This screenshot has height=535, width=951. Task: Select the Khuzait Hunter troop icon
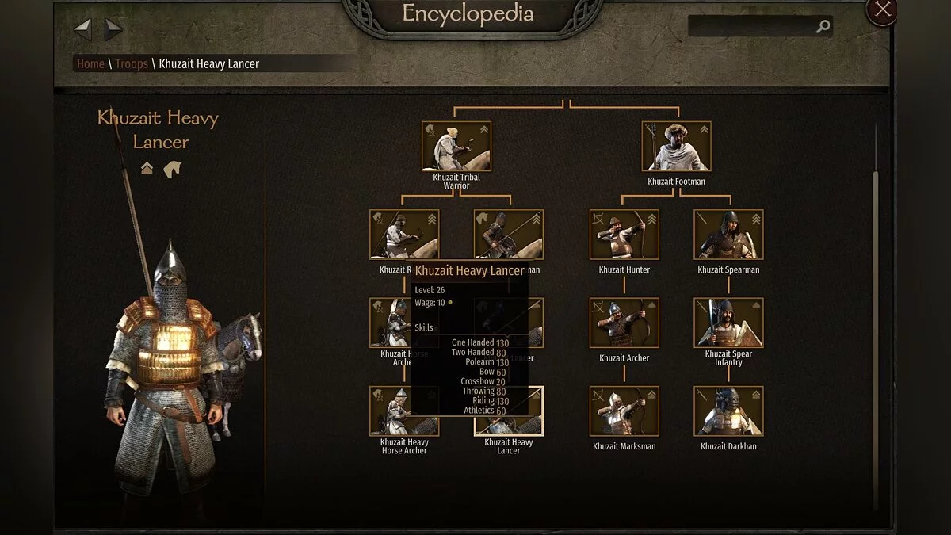[624, 235]
